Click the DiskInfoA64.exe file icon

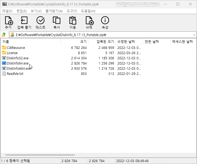pyautogui.click(x=4, y=68)
